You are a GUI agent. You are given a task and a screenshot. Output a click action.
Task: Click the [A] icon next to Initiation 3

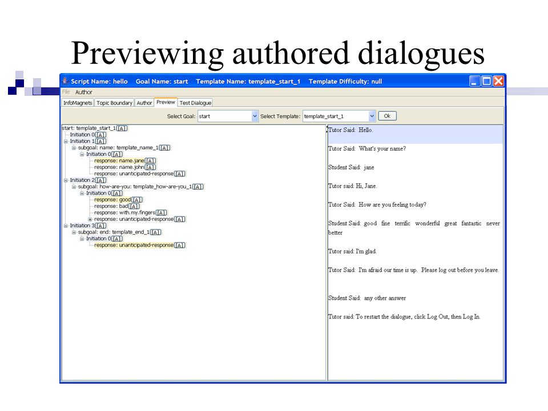point(100,226)
